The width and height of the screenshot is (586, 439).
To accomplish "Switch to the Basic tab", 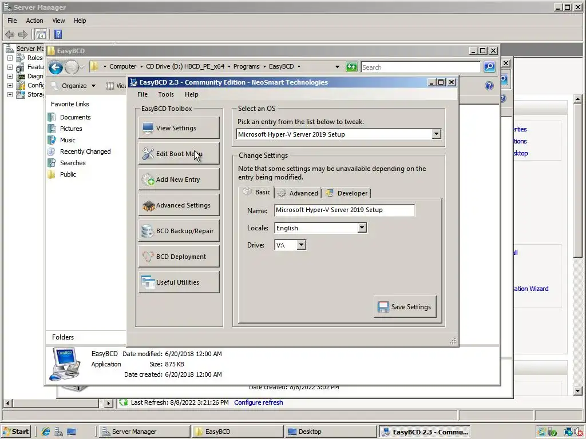I will point(256,192).
